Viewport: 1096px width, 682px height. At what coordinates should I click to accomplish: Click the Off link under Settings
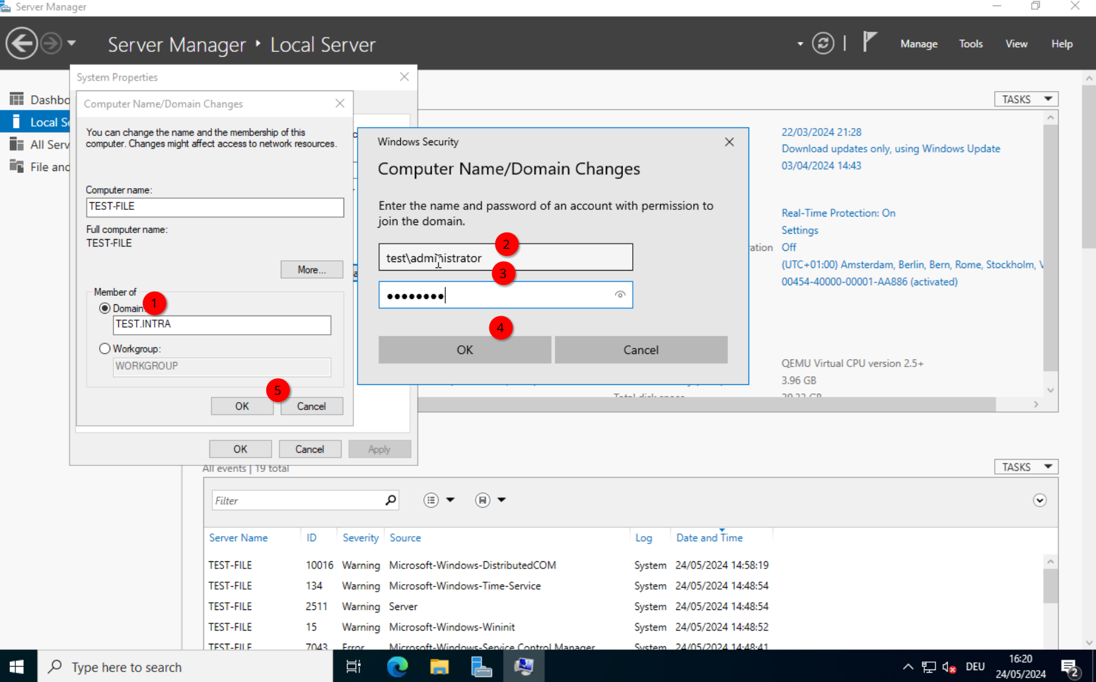789,247
